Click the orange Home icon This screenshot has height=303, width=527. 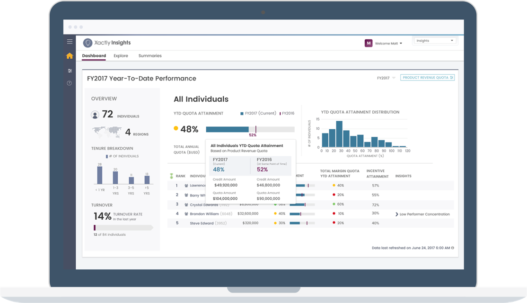pos(70,56)
